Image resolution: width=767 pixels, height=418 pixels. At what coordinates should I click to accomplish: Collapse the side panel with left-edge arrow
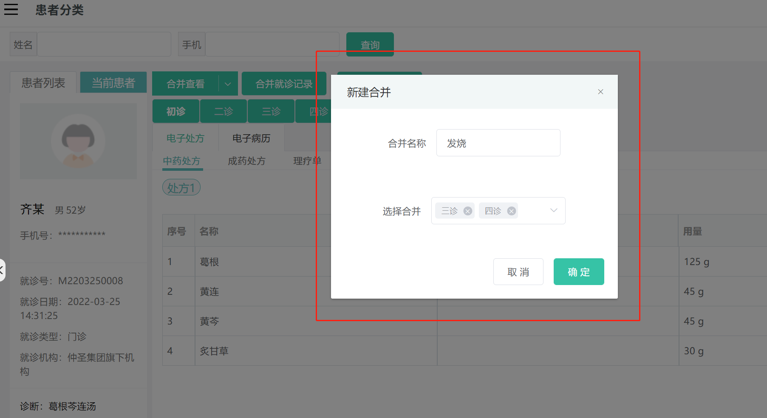[2, 270]
